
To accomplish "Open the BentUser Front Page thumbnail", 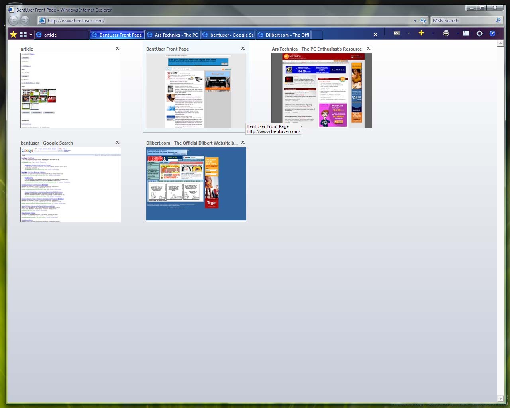I will (196, 90).
